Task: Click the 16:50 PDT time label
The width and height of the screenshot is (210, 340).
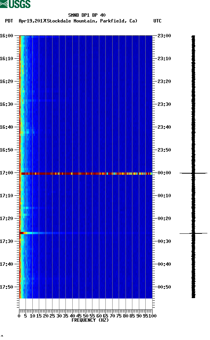Action: coord(6,150)
